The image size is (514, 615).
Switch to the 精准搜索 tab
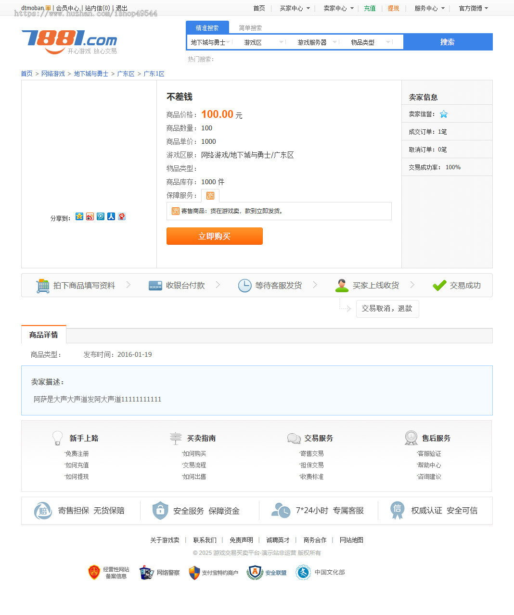pos(207,28)
